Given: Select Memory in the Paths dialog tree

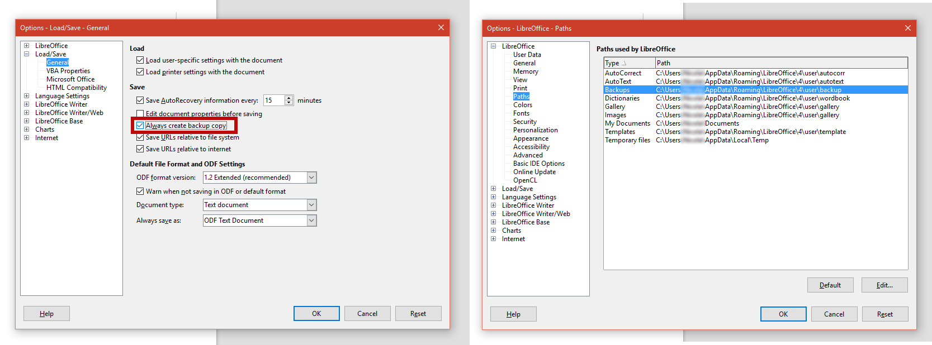Looking at the screenshot, I should (x=526, y=71).
